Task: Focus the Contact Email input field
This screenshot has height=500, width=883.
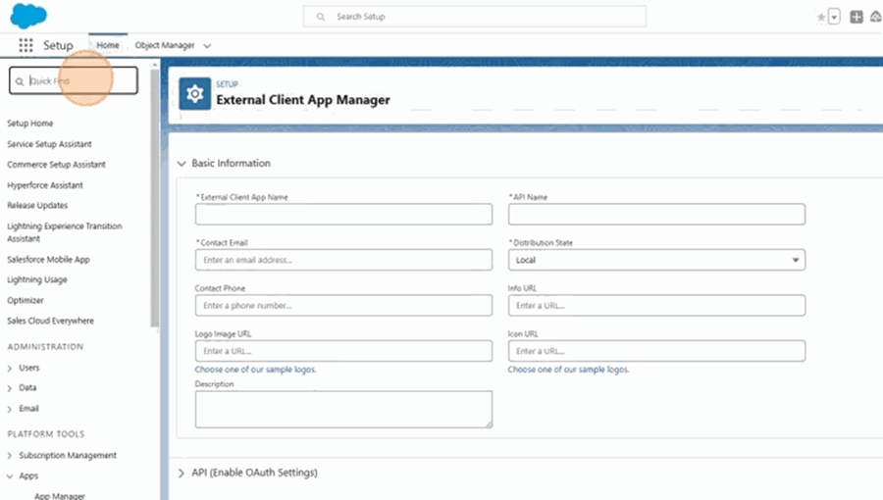Action: click(343, 260)
